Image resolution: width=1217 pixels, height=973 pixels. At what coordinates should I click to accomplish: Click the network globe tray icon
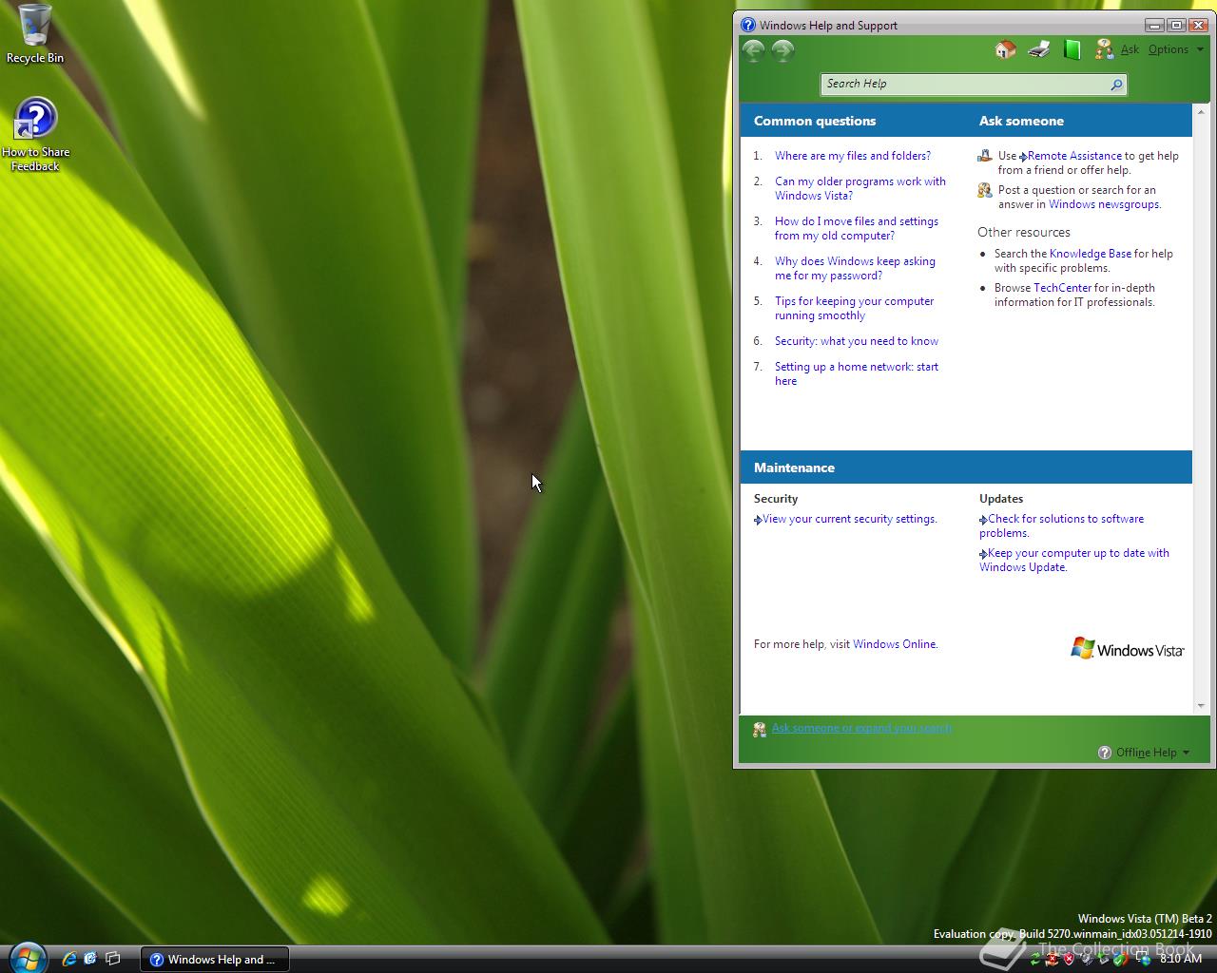1144,960
